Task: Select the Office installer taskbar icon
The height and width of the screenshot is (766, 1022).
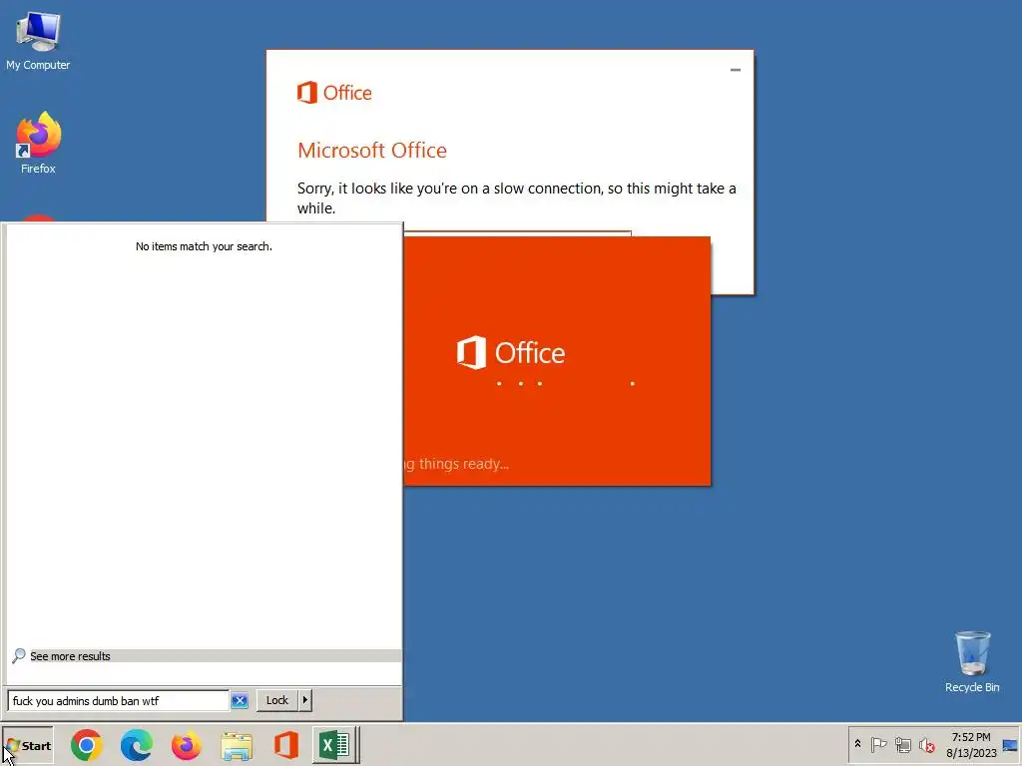Action: (285, 746)
